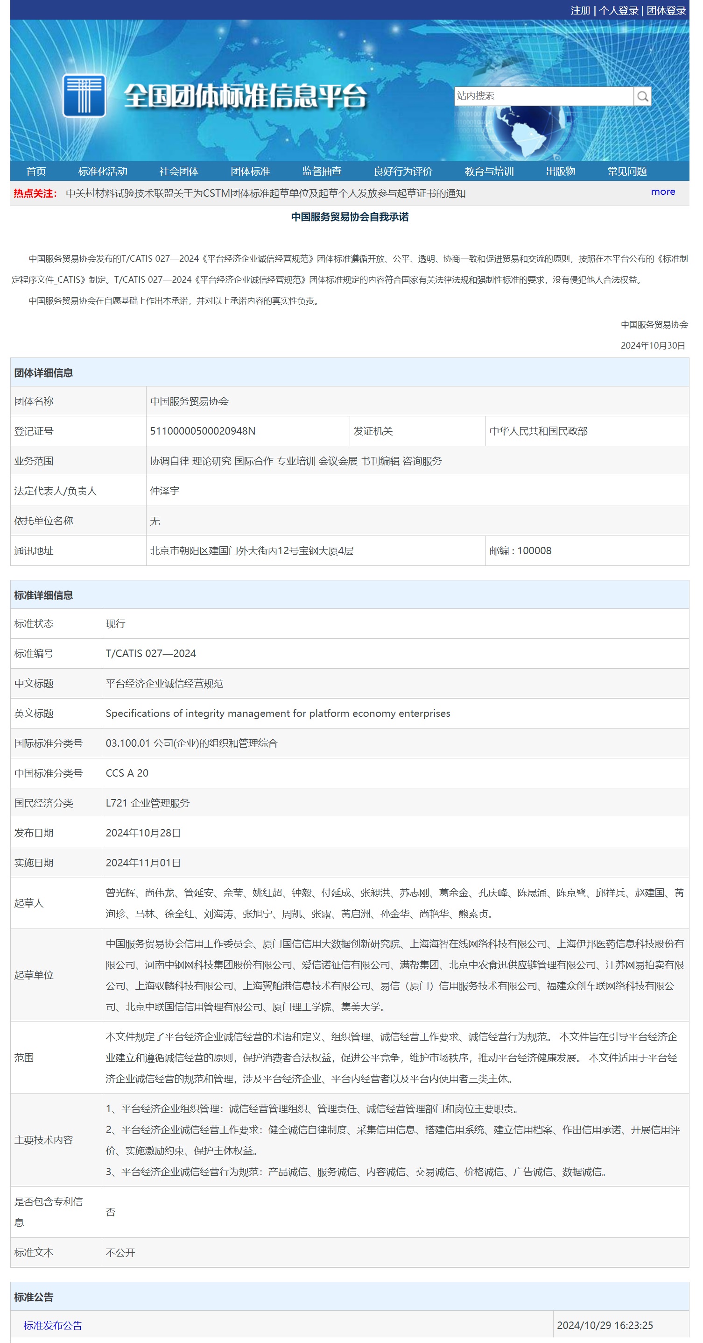Click ICS value 03.100.01 公司(企业)的组织和管理综合
The width and height of the screenshot is (703, 1343).
click(192, 743)
